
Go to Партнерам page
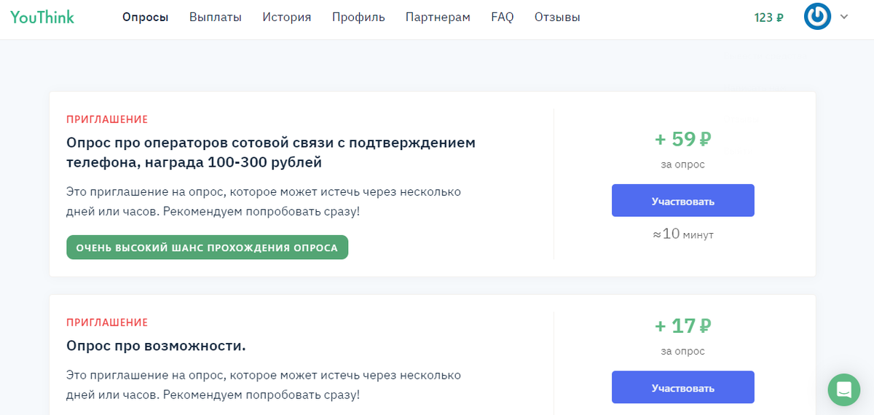pos(438,17)
